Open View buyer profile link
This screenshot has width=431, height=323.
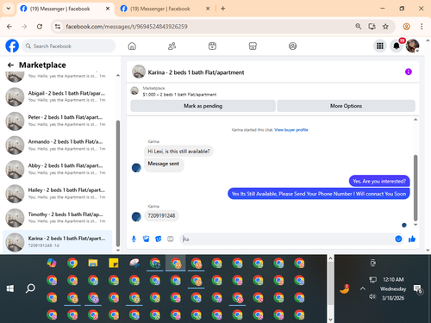click(x=291, y=130)
